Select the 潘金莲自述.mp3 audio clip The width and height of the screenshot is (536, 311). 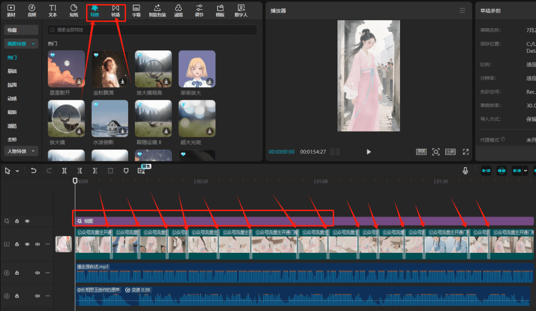point(304,273)
